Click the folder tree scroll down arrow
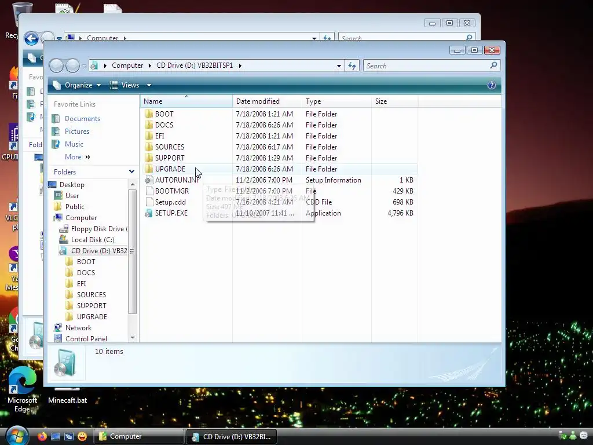The width and height of the screenshot is (593, 445). (133, 338)
